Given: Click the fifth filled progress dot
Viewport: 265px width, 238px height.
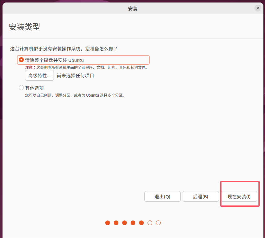Looking at the screenshot, I should tap(141, 223).
